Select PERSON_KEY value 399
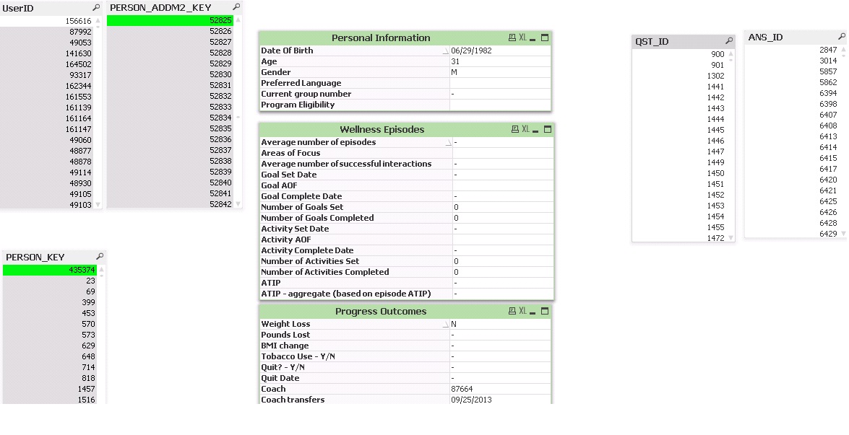The width and height of the screenshot is (849, 435). [50, 302]
